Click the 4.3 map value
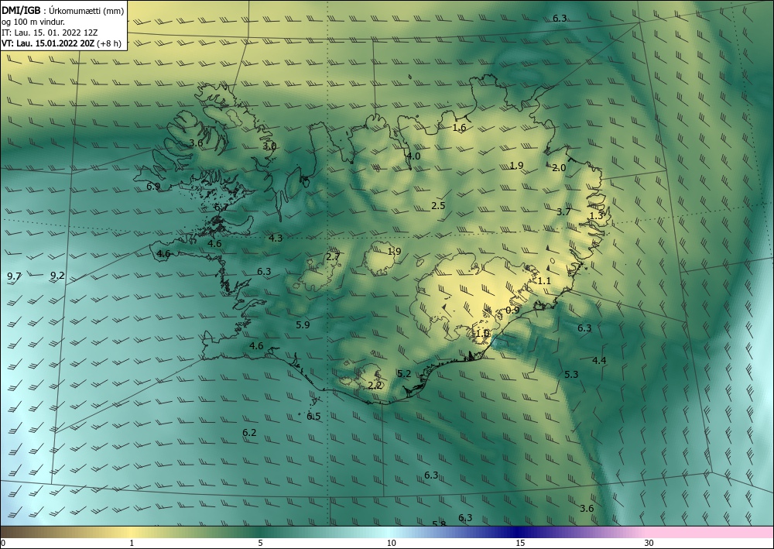This screenshot has width=774, height=549. (x=276, y=238)
